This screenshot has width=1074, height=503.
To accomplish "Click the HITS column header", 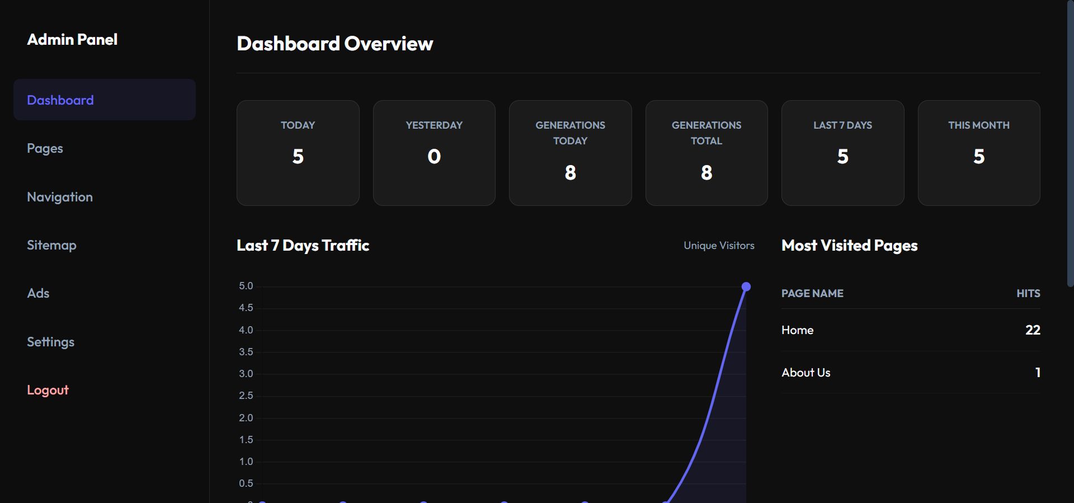I will pyautogui.click(x=1028, y=293).
